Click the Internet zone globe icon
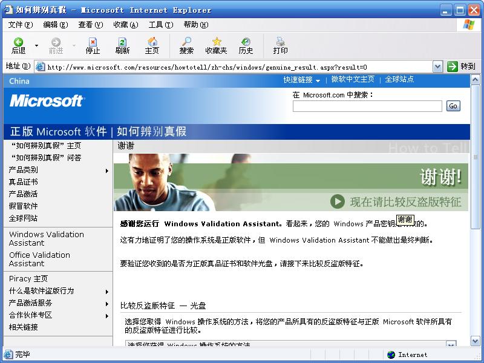This screenshot has width=484, height=363. pyautogui.click(x=391, y=355)
